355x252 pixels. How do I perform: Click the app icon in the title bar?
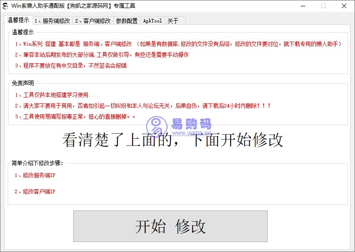coord(6,6)
